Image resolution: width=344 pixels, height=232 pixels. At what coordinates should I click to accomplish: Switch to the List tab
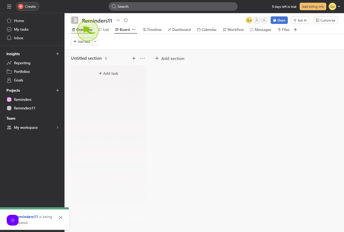[x=104, y=30]
